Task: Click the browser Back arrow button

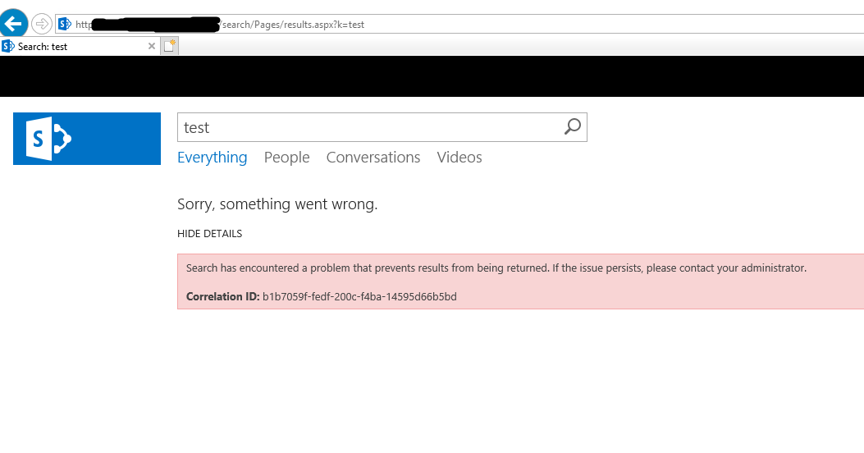Action: point(13,24)
